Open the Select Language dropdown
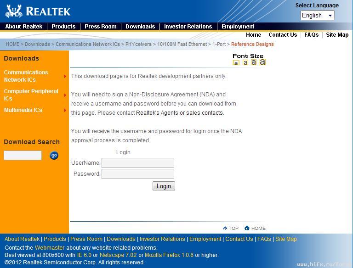Image resolution: width=353 pixels, height=268 pixels. [x=318, y=16]
